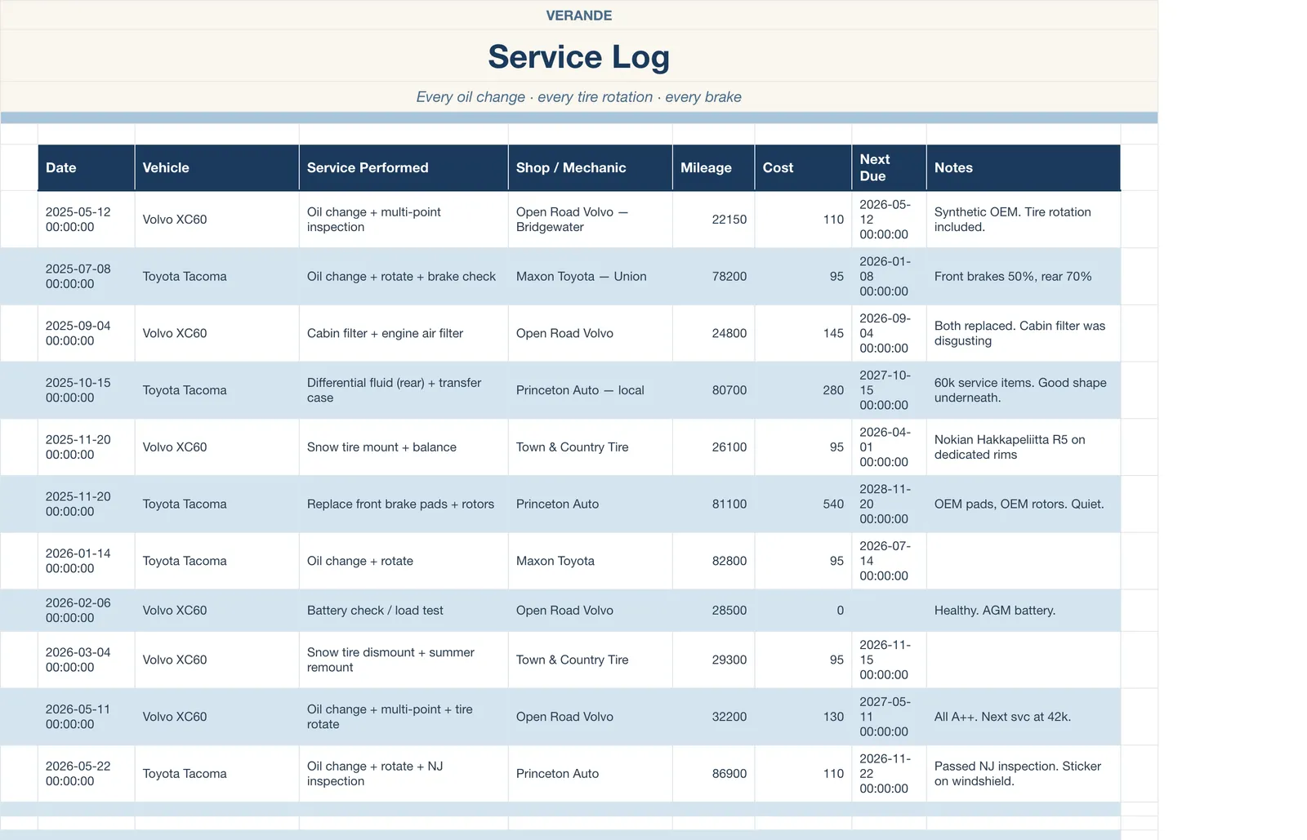Select the mileage cell 81100

(714, 504)
